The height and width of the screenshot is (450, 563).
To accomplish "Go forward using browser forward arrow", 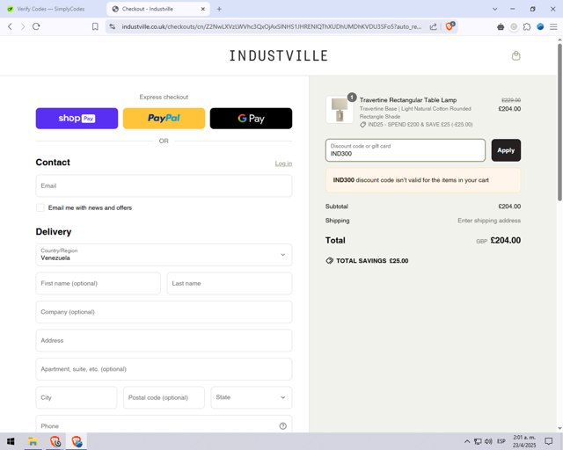I will [x=23, y=26].
